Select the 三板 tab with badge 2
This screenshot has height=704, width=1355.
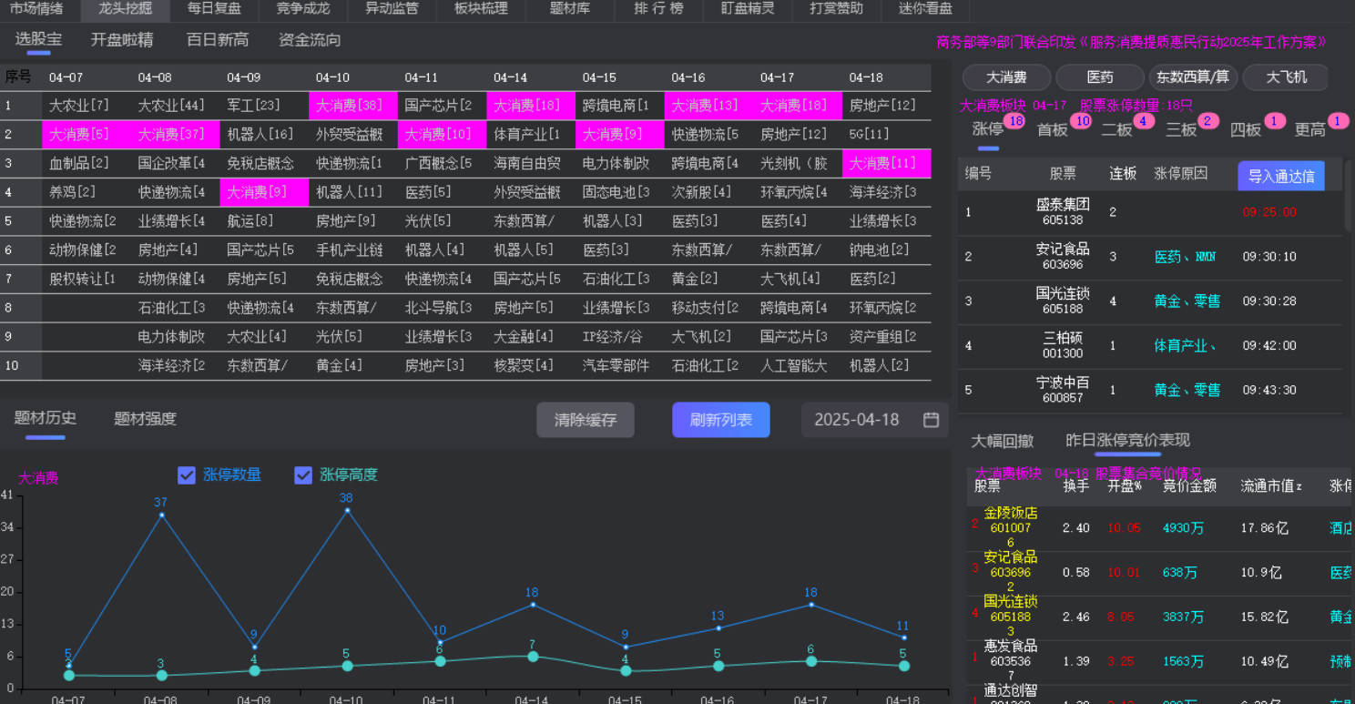pyautogui.click(x=1181, y=129)
